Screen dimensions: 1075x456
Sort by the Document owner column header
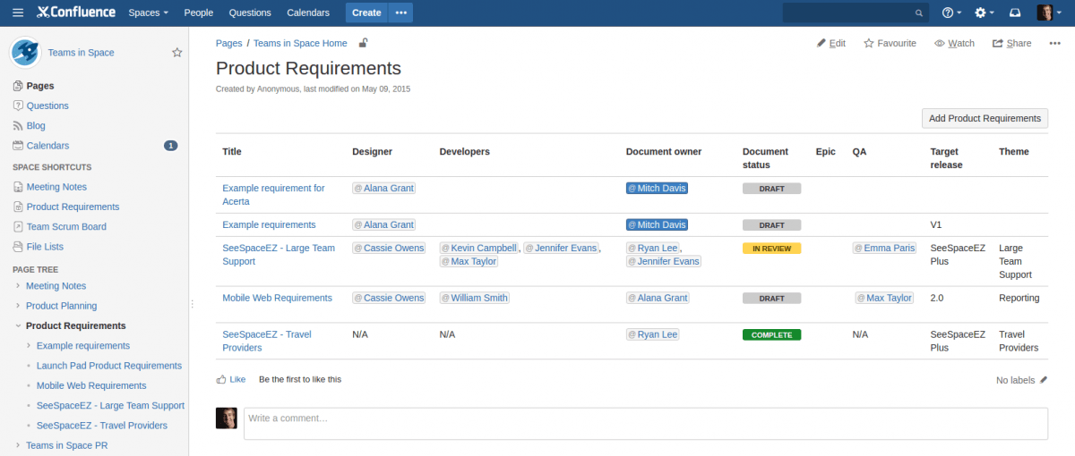point(664,152)
